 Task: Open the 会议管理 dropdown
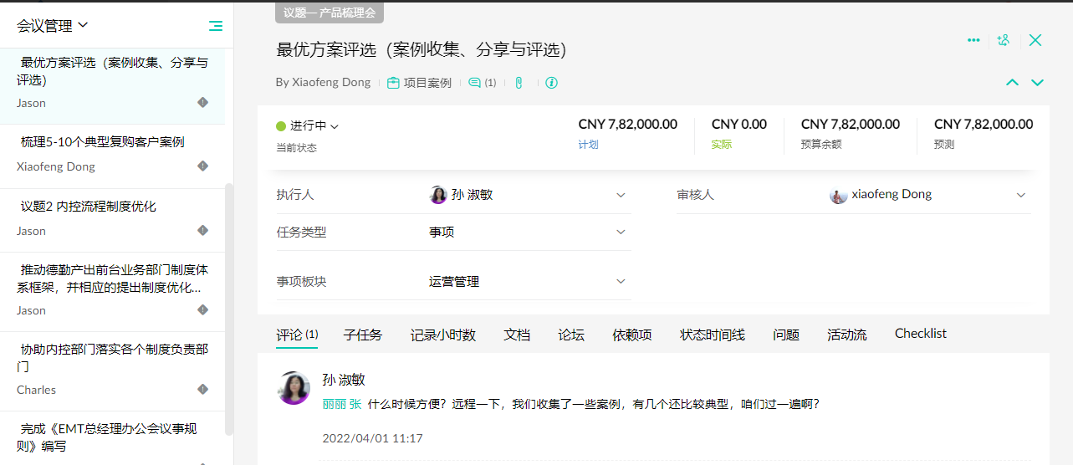tap(52, 26)
